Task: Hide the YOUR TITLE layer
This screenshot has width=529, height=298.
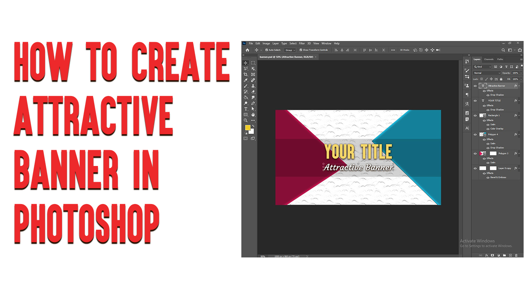Action: [x=475, y=101]
